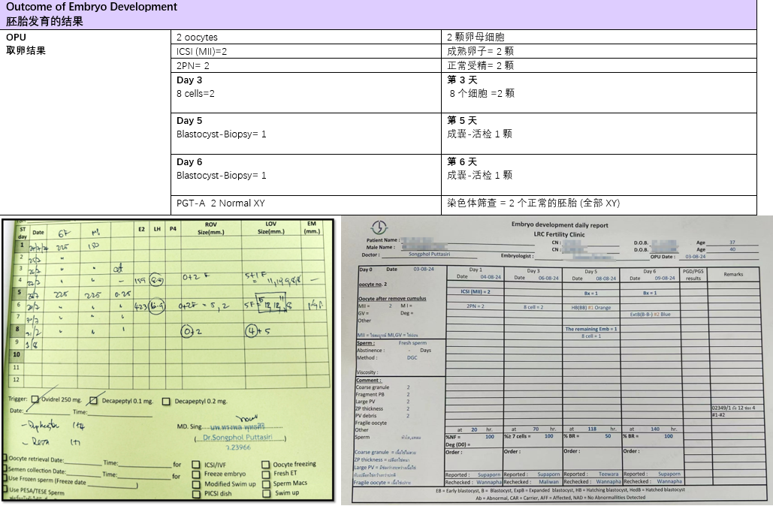Select the '第 3 天' heading
Viewport: 773px width, 506px height.
pyautogui.click(x=462, y=80)
